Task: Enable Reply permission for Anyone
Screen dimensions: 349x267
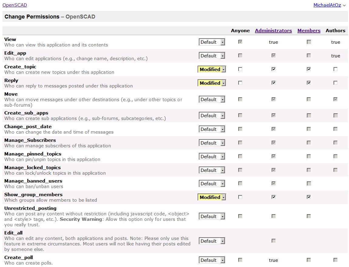Action: (240, 83)
